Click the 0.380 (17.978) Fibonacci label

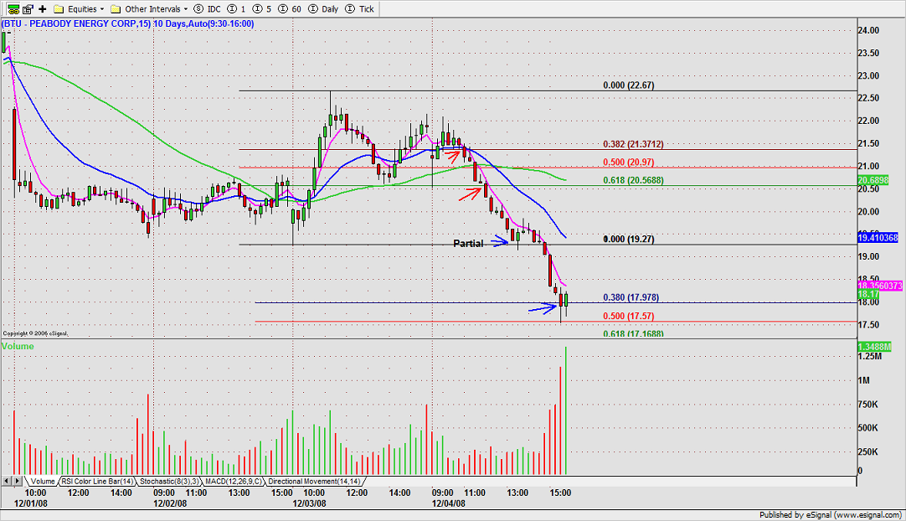point(631,298)
